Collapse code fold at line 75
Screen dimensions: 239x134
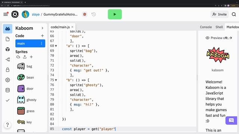[56, 80]
